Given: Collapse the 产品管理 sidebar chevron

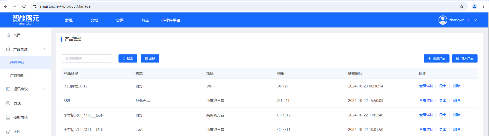Looking at the screenshot, I should (x=44, y=49).
